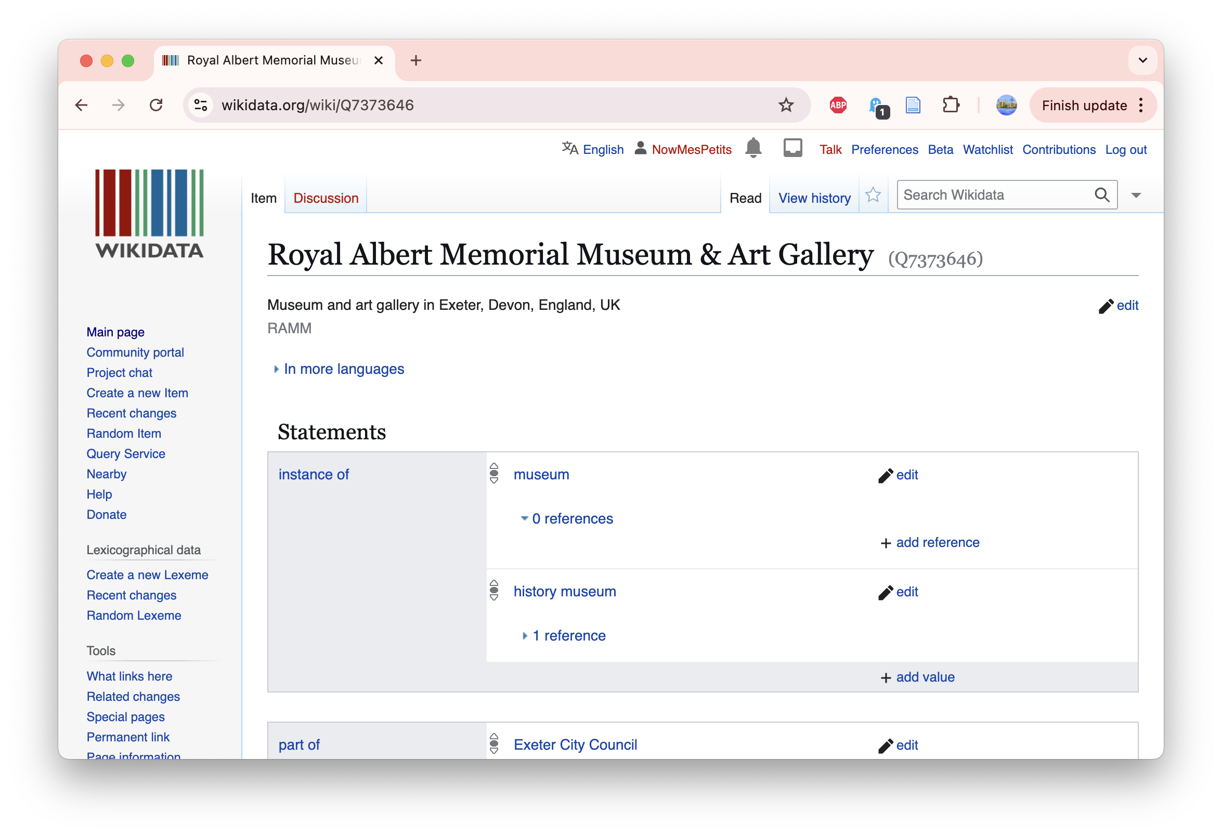Click Create a new Item
Image resolution: width=1222 pixels, height=836 pixels.
coord(137,393)
